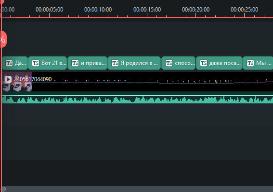Select the 'даже поса...' subtitle clip
The height and width of the screenshot is (192, 273).
click(x=219, y=63)
